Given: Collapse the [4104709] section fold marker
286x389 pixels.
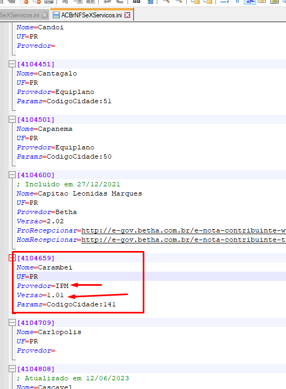Looking at the screenshot, I should click(x=12, y=323).
